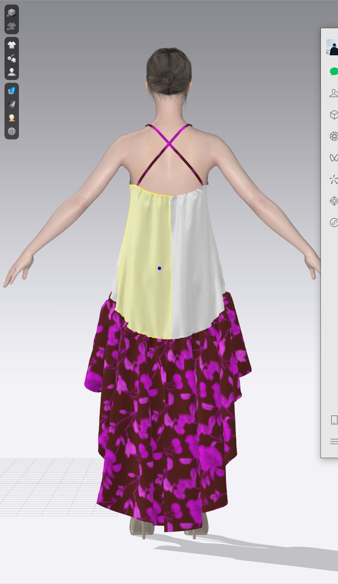Image resolution: width=338 pixels, height=584 pixels.
Task: Open the WeChat profile avatar photo
Action: click(x=332, y=47)
